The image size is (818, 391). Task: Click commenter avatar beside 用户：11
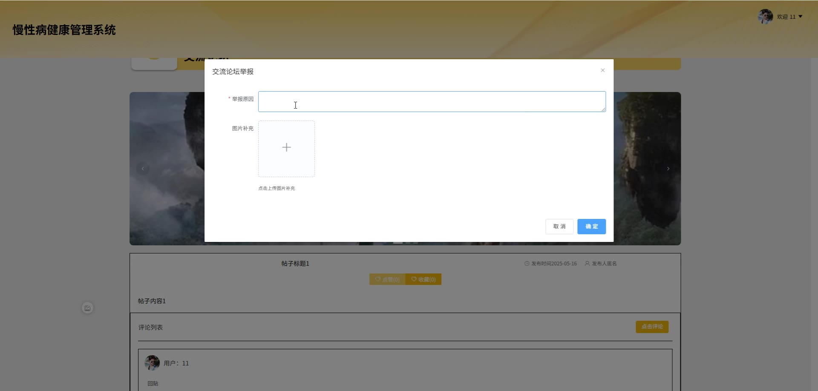click(x=152, y=363)
